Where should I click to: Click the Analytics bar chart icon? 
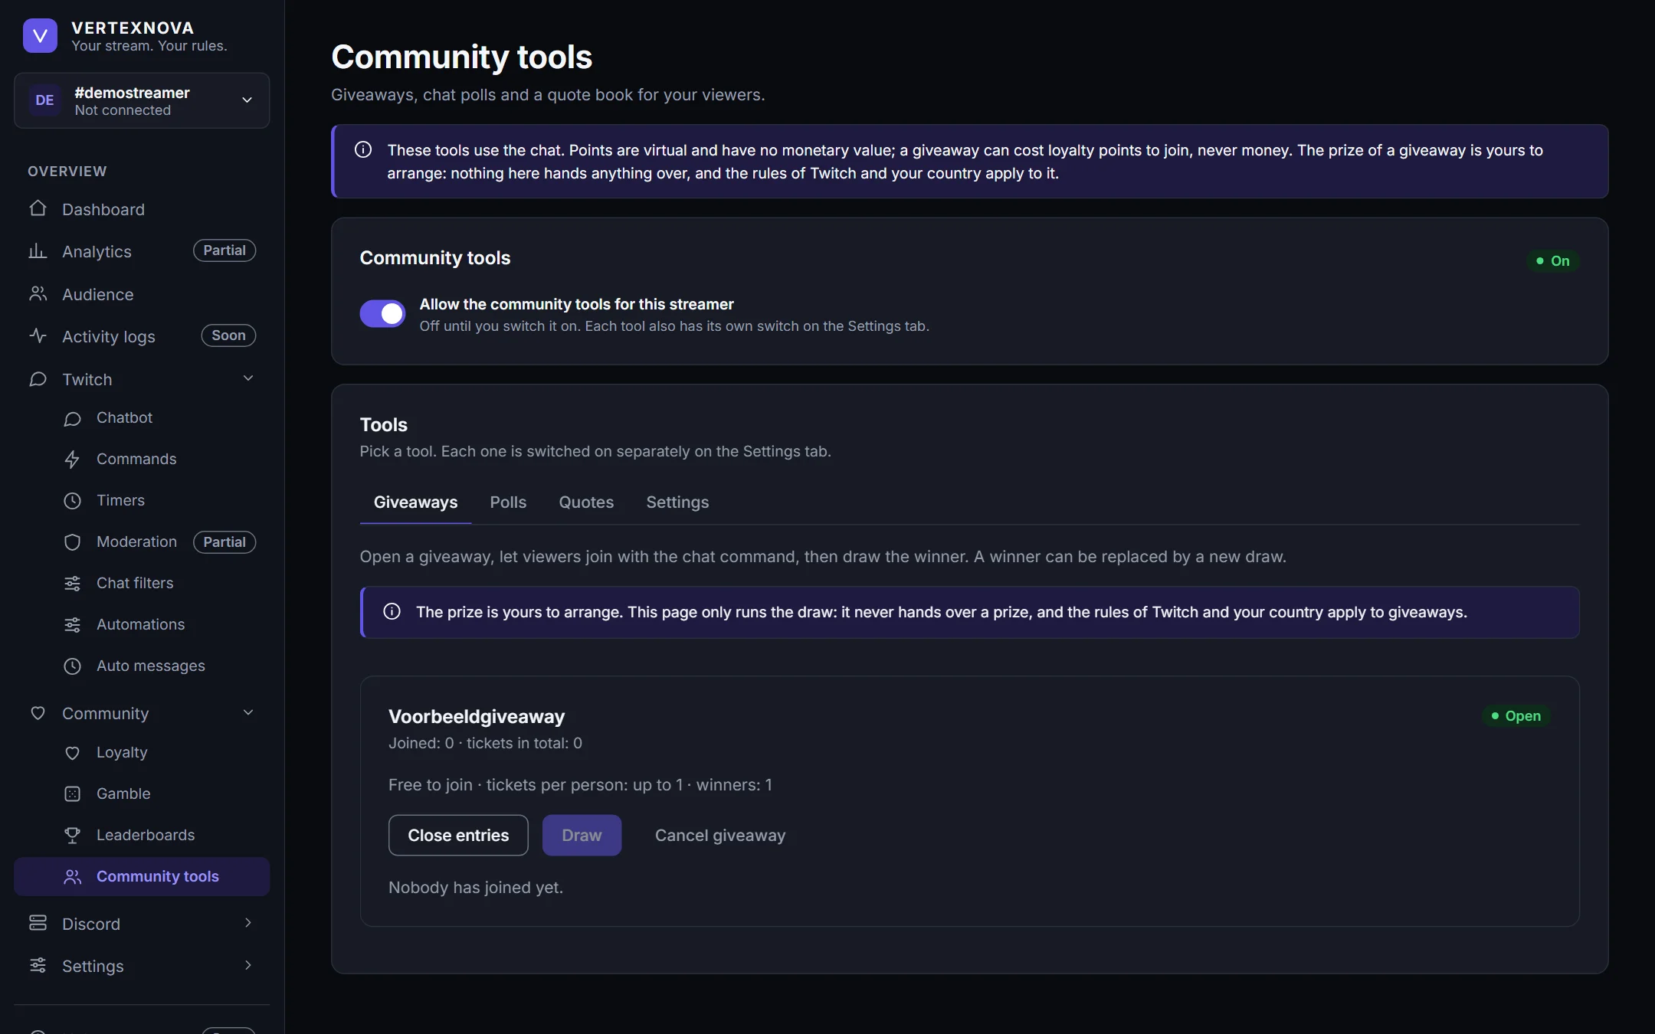tap(38, 251)
